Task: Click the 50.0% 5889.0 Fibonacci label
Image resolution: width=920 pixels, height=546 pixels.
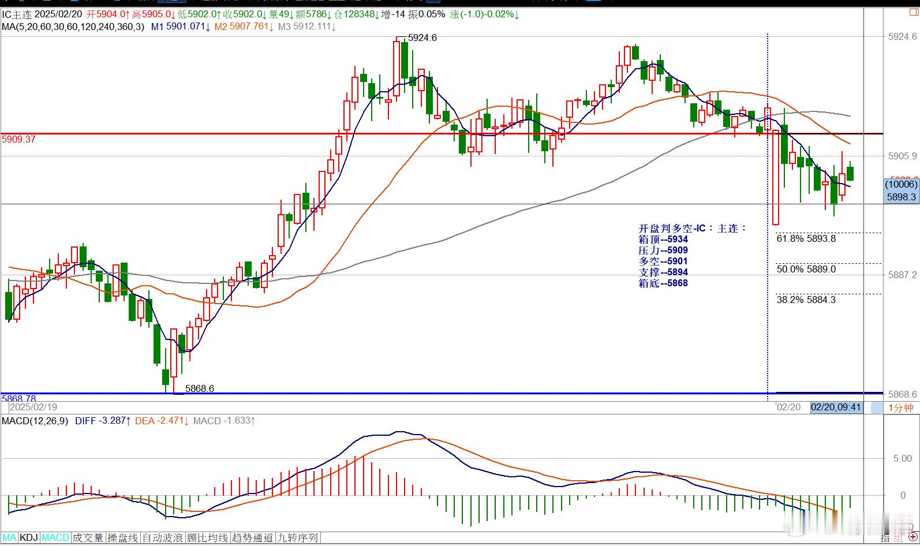Action: click(806, 269)
